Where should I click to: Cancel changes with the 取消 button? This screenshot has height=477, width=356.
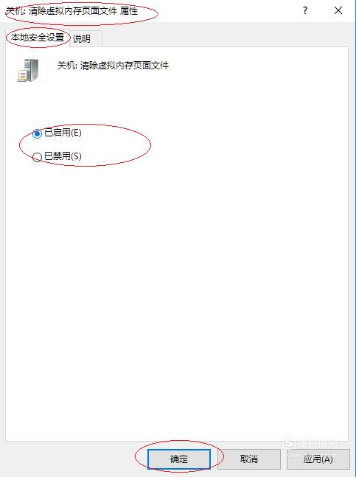point(249,459)
